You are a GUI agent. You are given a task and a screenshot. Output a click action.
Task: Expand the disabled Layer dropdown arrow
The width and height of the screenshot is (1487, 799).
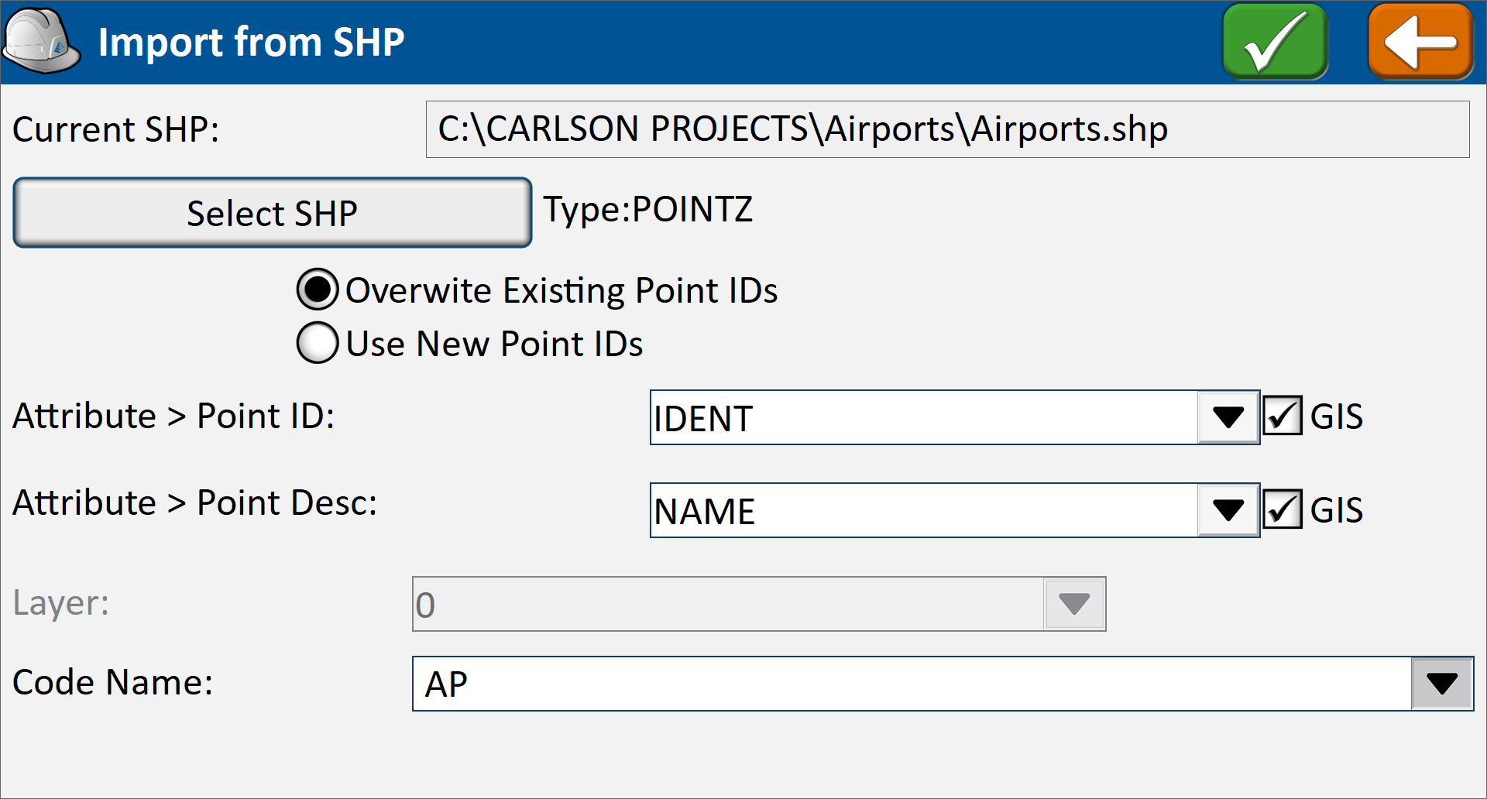tap(1074, 604)
